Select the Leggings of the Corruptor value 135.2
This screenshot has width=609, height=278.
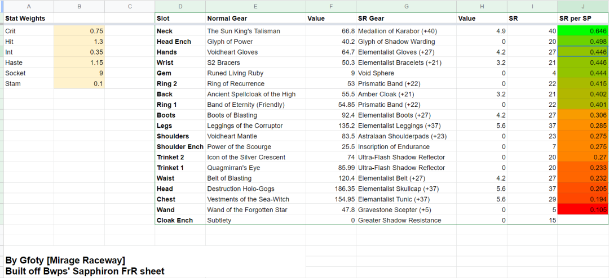pos(330,126)
